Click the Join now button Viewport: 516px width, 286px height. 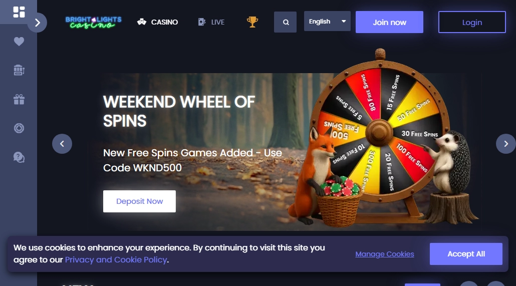point(389,22)
